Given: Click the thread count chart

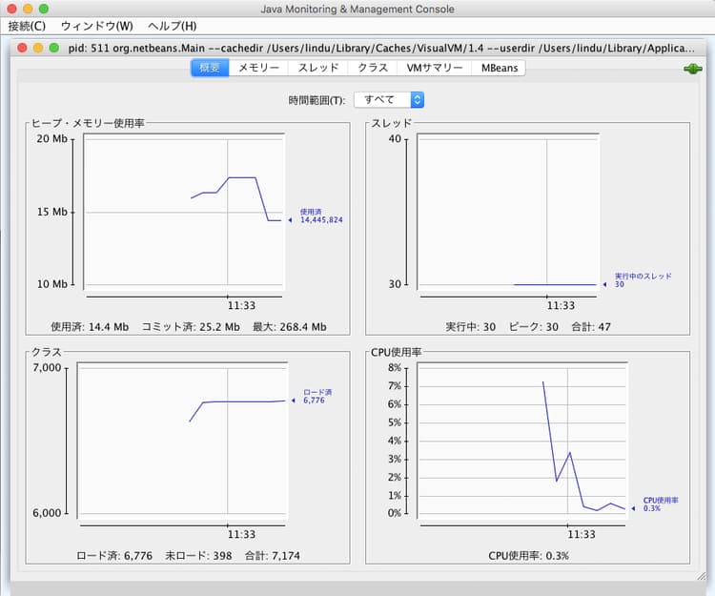Looking at the screenshot, I should click(x=508, y=212).
